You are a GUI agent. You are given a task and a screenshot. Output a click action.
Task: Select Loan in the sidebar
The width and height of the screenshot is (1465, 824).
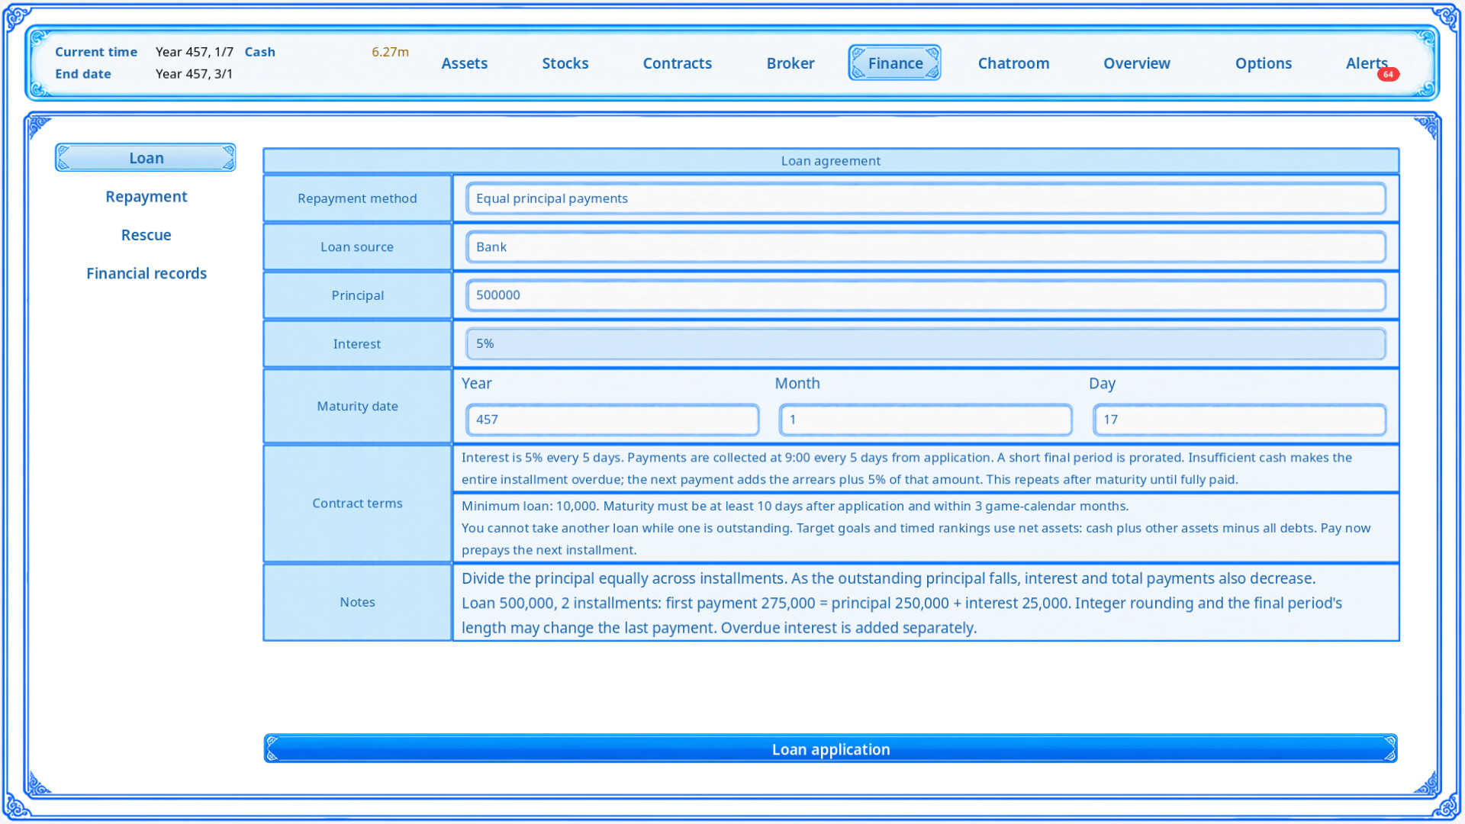pyautogui.click(x=145, y=157)
